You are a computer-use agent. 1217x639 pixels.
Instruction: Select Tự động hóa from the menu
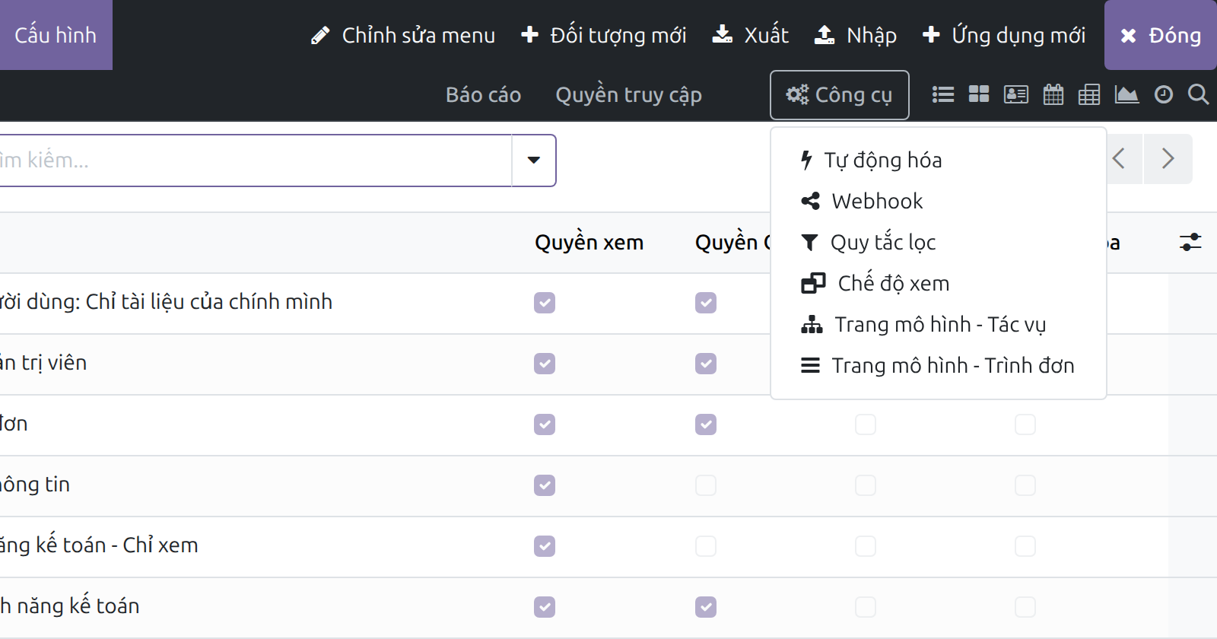pos(939,160)
